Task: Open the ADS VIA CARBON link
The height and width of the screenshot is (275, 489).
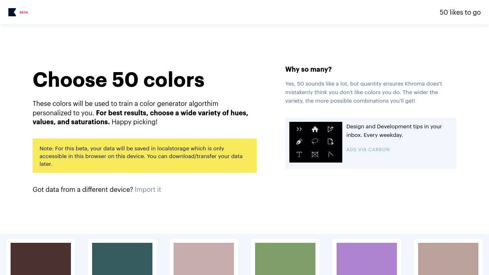Action: click(368, 150)
